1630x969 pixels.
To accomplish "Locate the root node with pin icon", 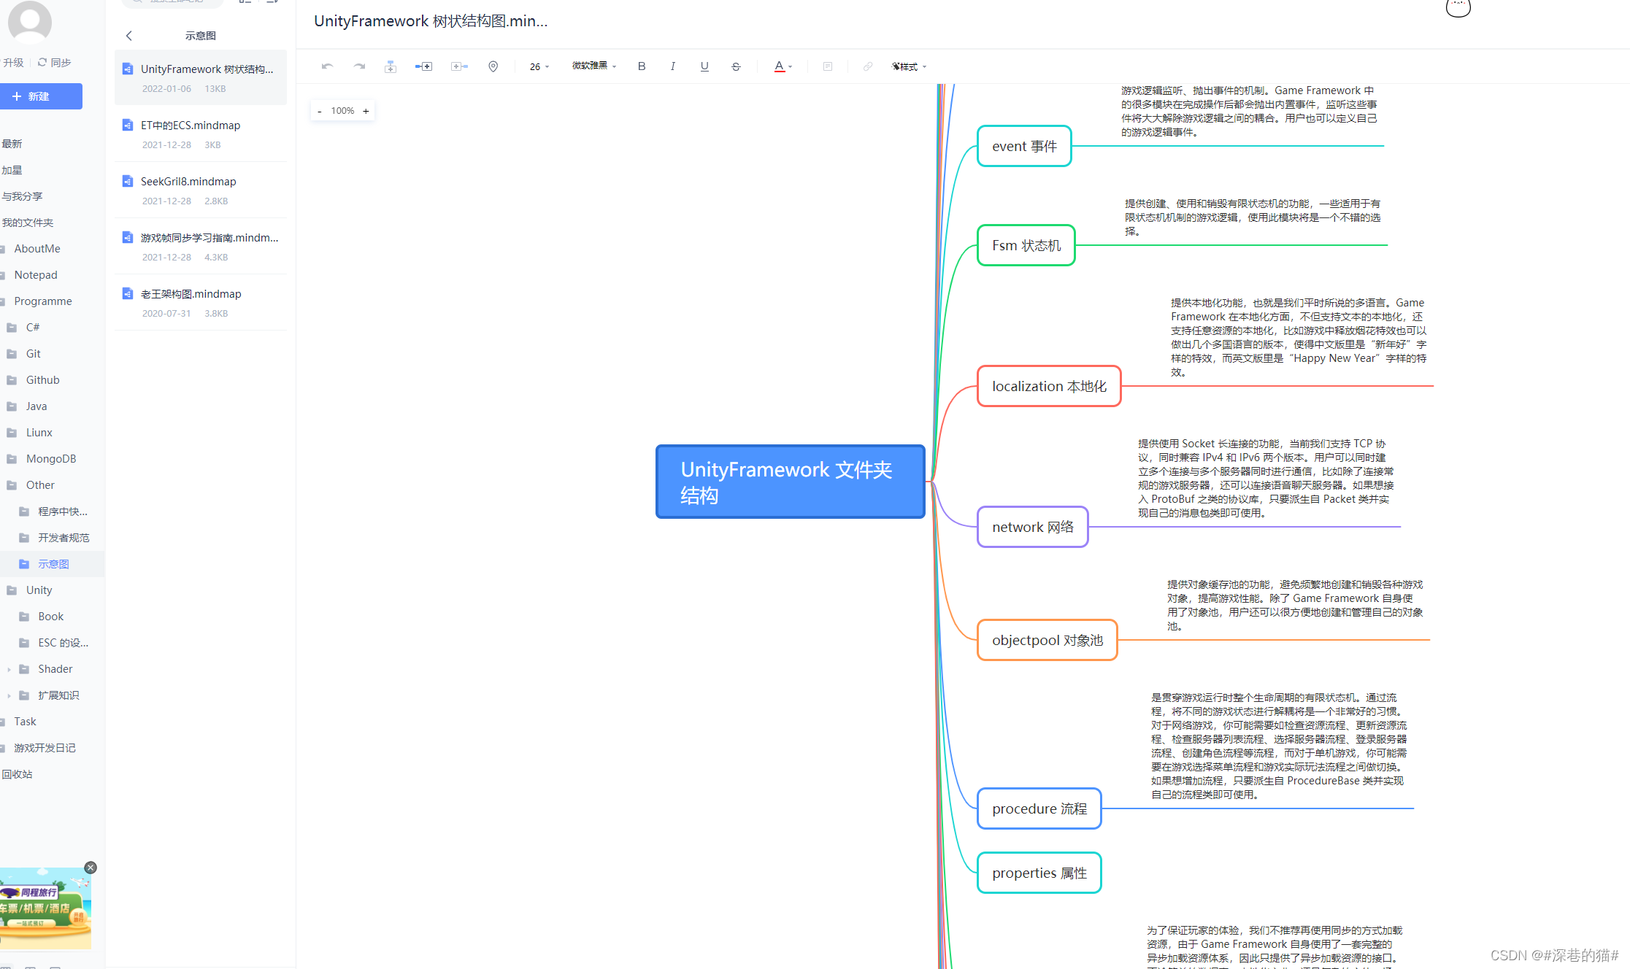I will click(493, 66).
